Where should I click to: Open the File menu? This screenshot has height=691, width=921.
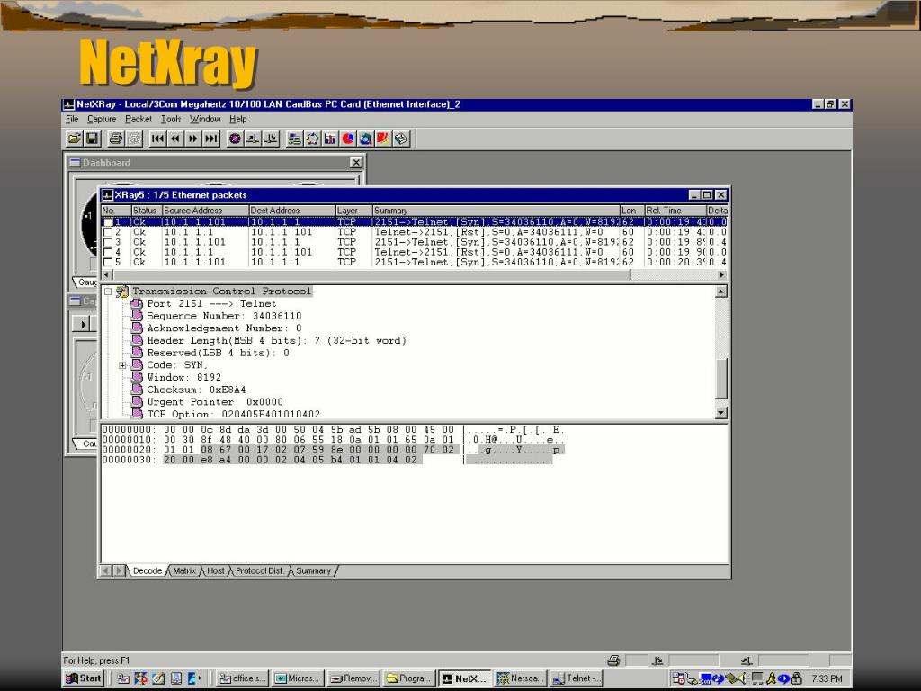click(72, 120)
